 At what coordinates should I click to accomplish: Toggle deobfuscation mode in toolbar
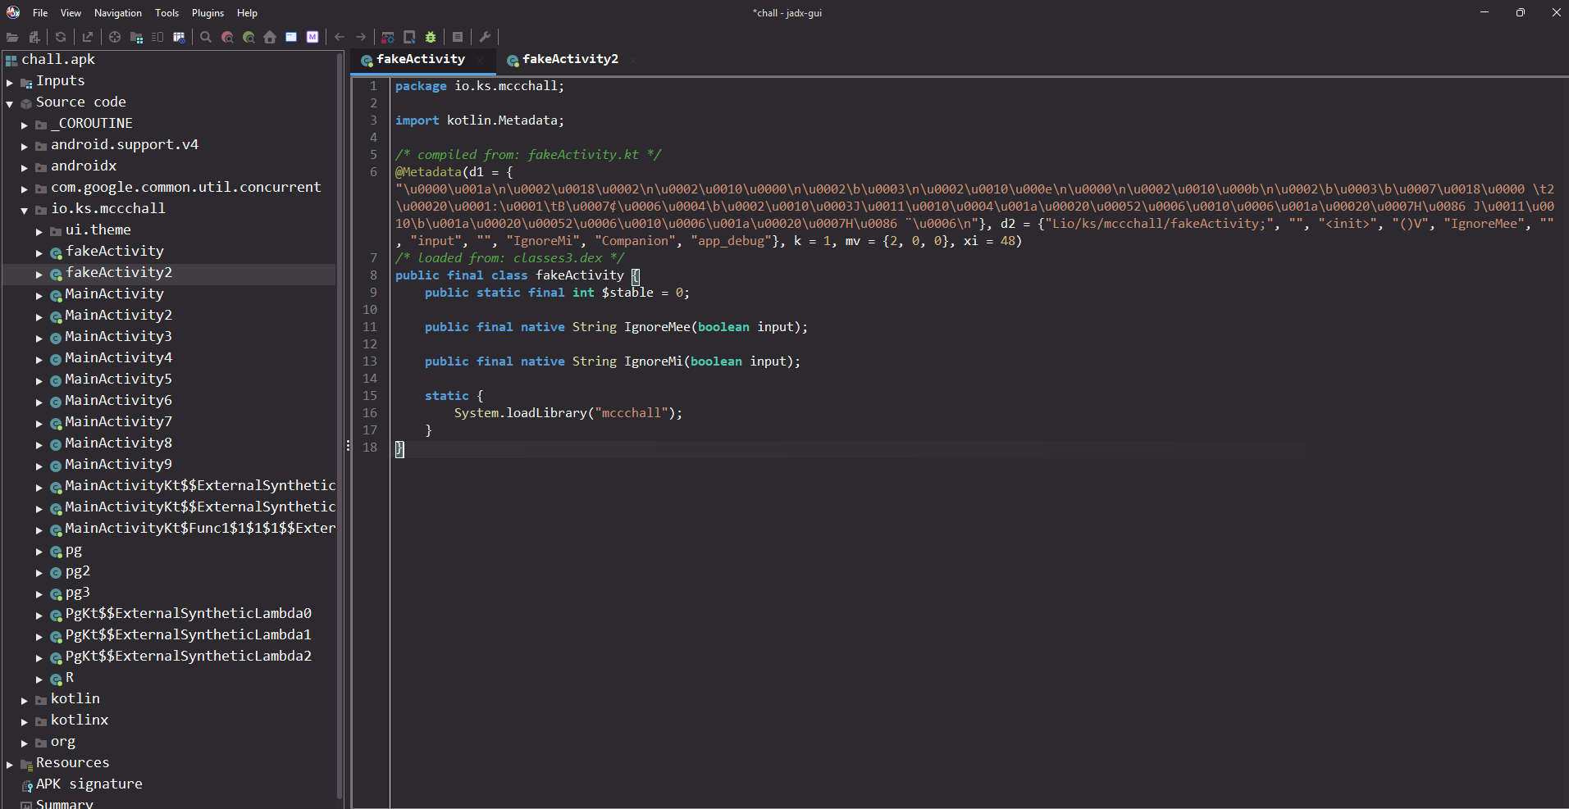(x=388, y=37)
